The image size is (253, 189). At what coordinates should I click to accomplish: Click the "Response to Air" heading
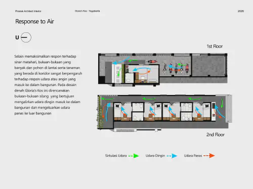34,21
